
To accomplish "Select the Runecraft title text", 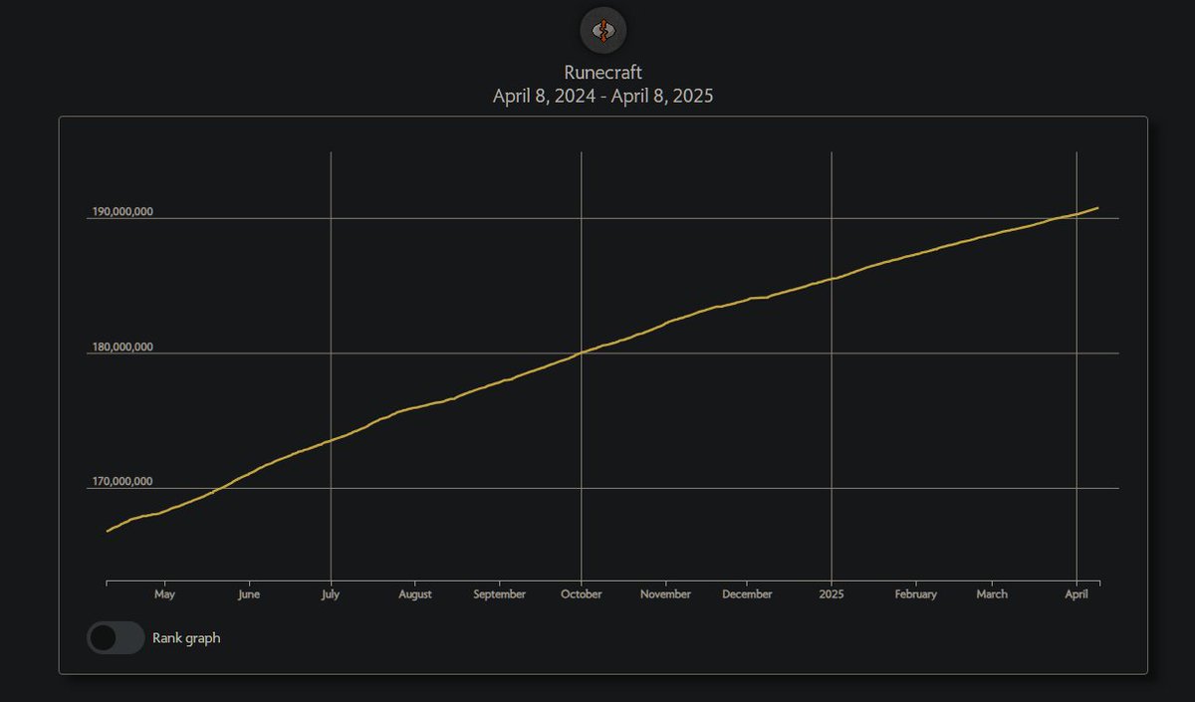I will 602,73.
